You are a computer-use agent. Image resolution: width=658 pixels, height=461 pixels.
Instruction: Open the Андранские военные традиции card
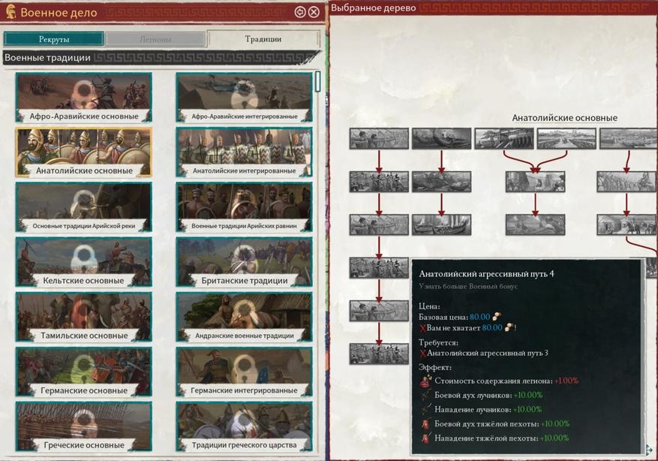click(245, 317)
